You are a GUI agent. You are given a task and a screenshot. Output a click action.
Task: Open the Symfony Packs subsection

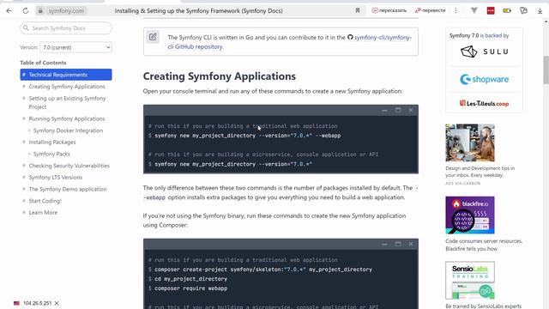pos(51,154)
